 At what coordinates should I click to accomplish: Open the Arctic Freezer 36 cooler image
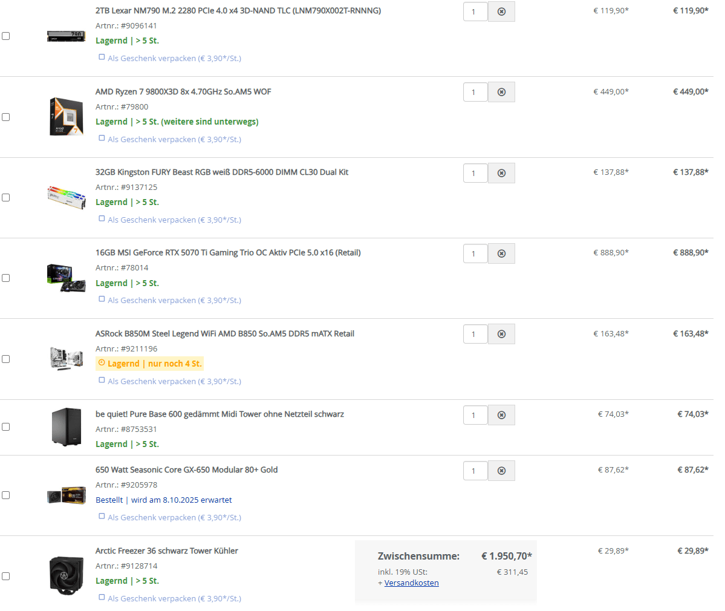pyautogui.click(x=66, y=575)
